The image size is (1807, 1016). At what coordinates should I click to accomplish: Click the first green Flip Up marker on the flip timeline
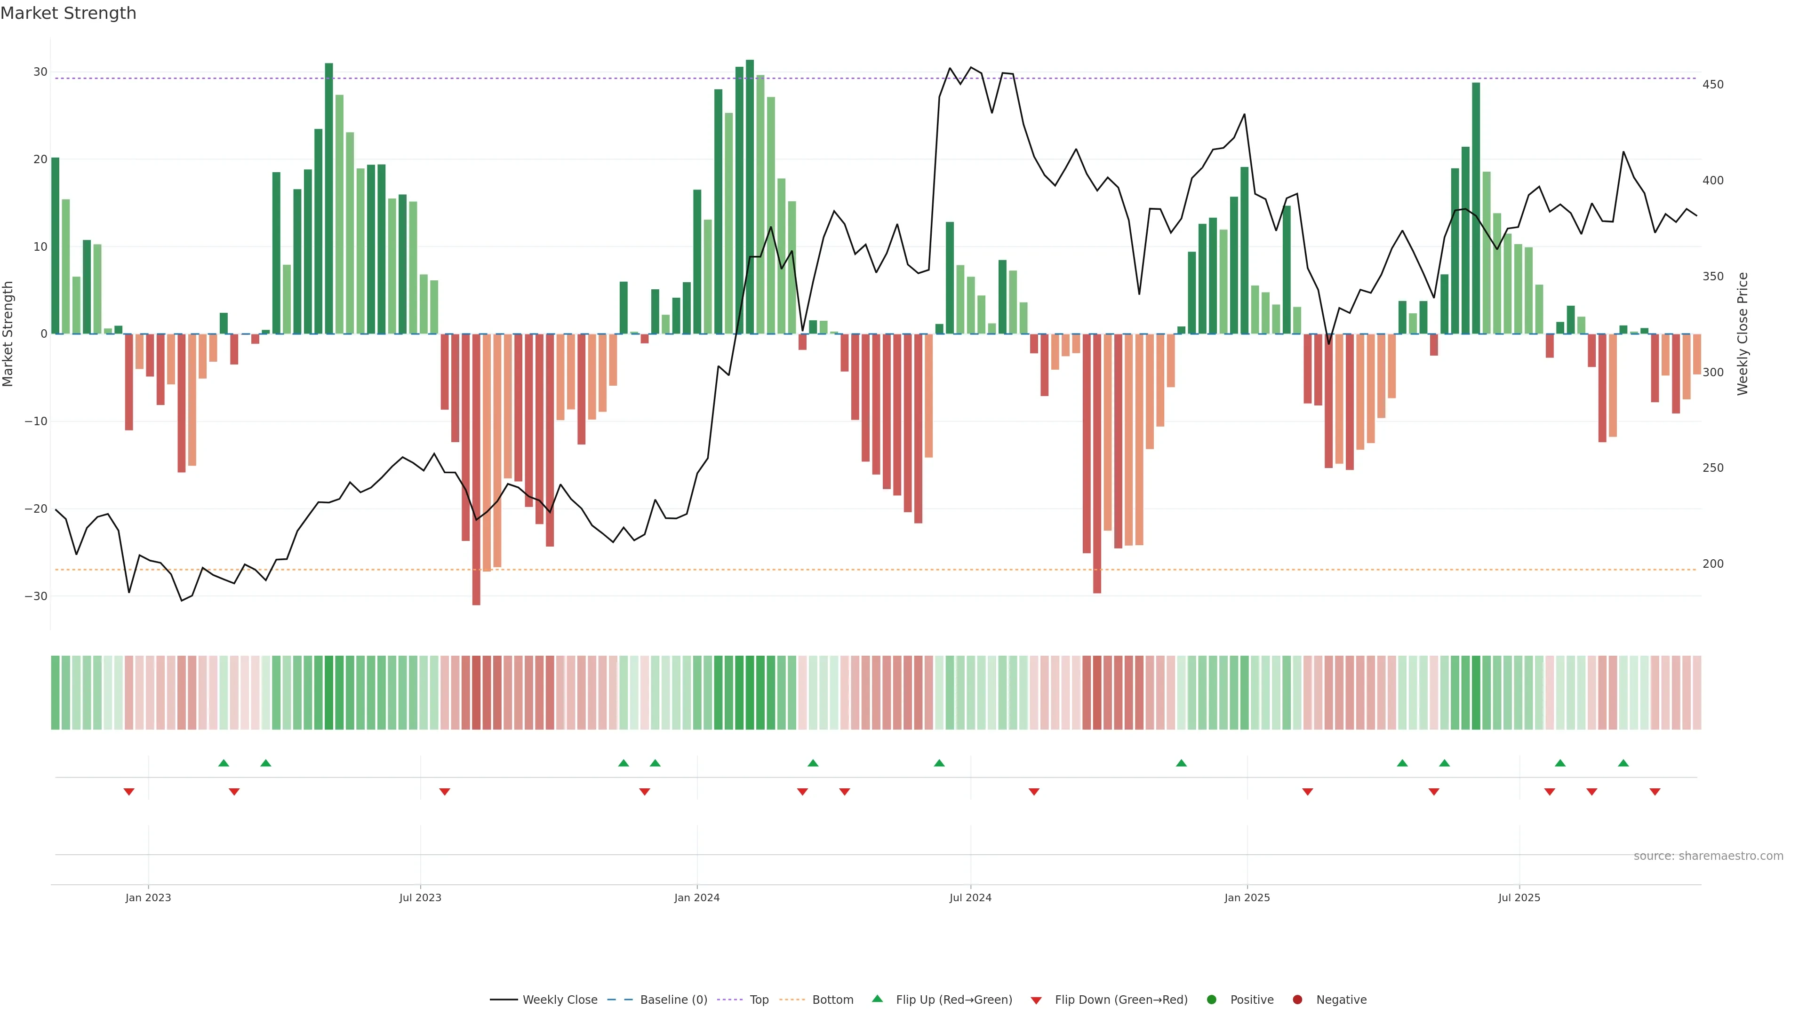coord(224,763)
